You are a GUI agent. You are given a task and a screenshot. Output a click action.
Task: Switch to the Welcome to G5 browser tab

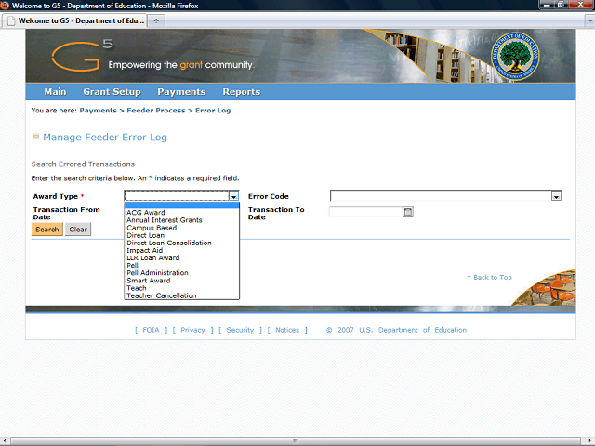click(75, 20)
